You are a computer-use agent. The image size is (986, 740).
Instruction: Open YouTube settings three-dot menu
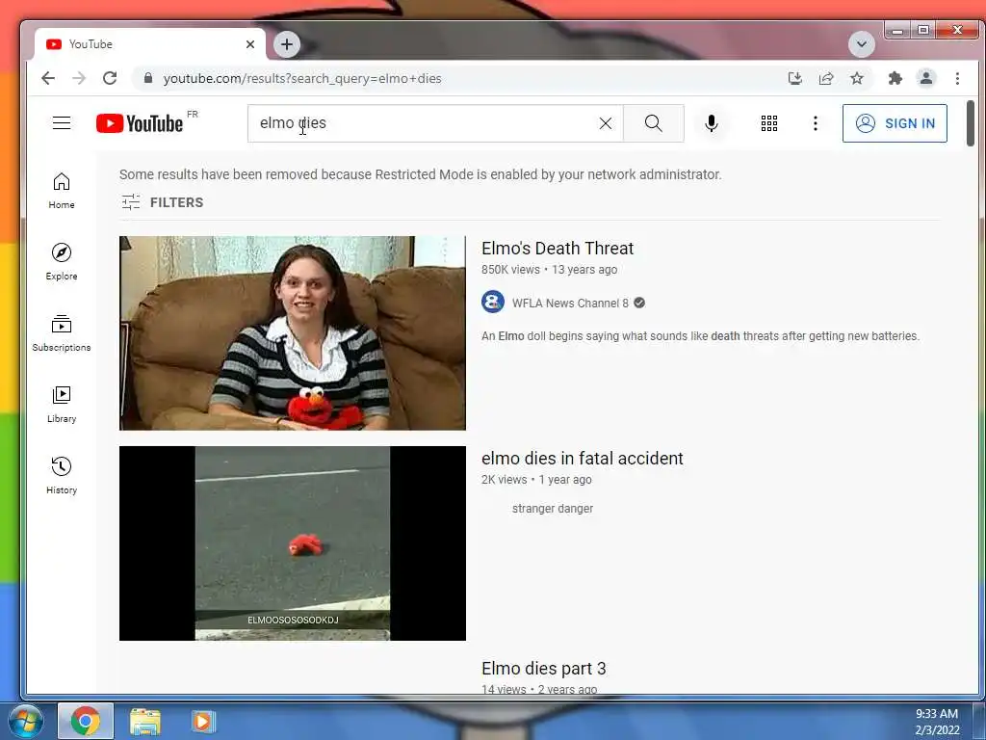tap(815, 123)
